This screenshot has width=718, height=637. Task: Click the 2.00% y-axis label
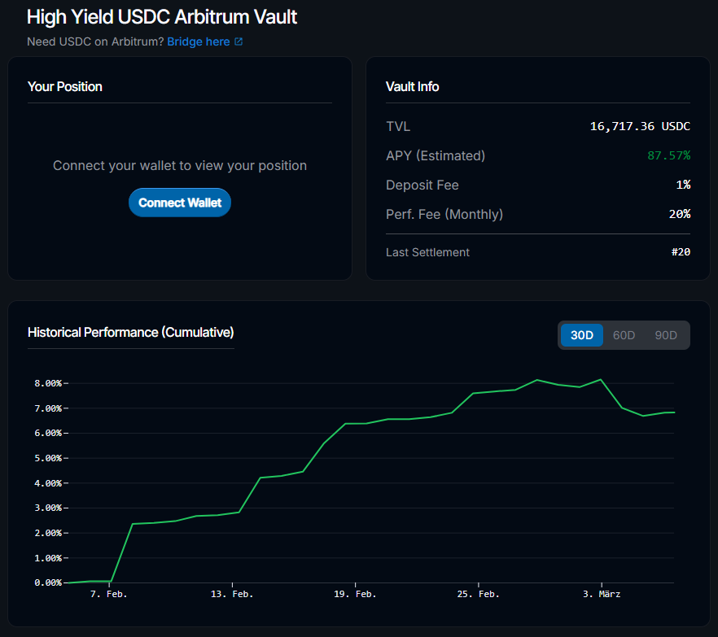(x=48, y=533)
